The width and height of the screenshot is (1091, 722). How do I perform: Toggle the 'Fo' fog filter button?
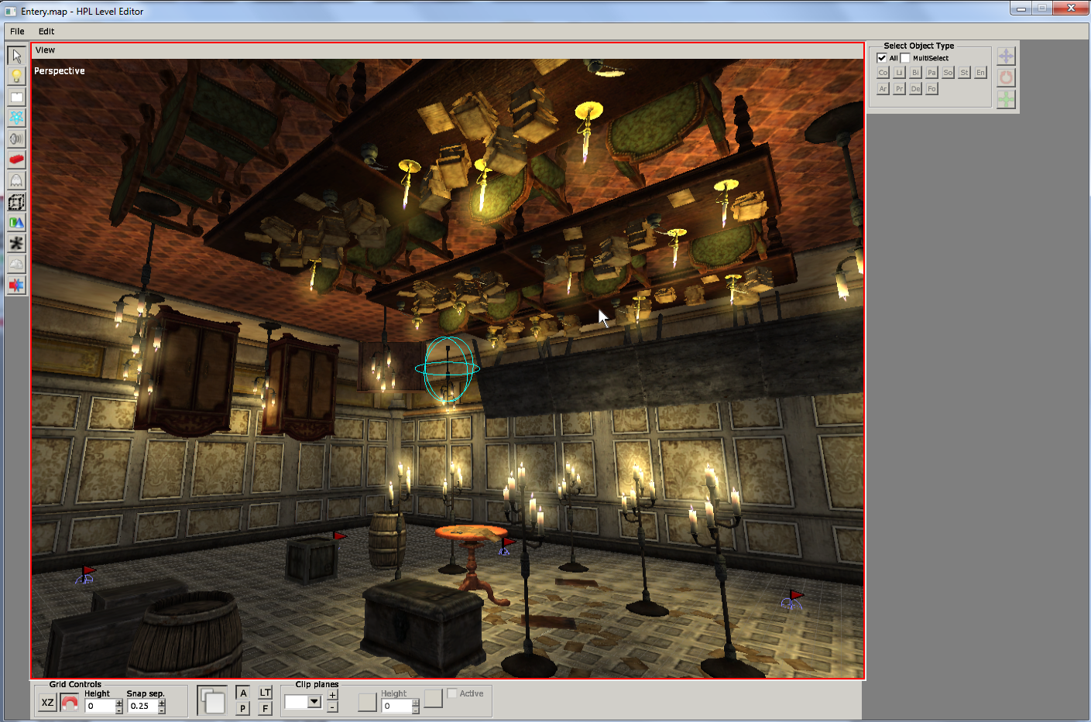point(931,89)
